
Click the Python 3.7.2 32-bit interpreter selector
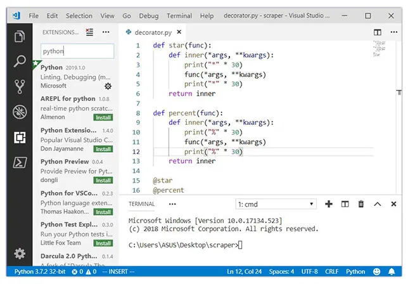39,271
